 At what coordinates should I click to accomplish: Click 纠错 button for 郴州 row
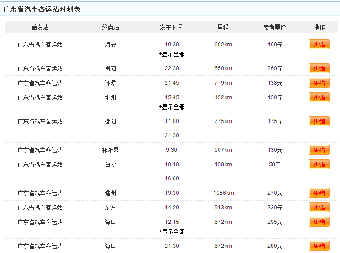tap(319, 97)
